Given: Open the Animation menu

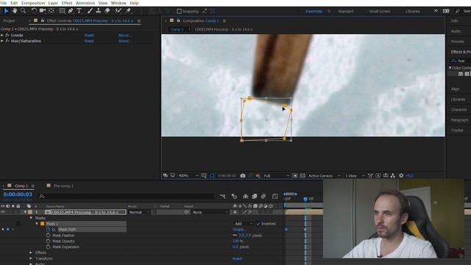Looking at the screenshot, I should [x=85, y=3].
